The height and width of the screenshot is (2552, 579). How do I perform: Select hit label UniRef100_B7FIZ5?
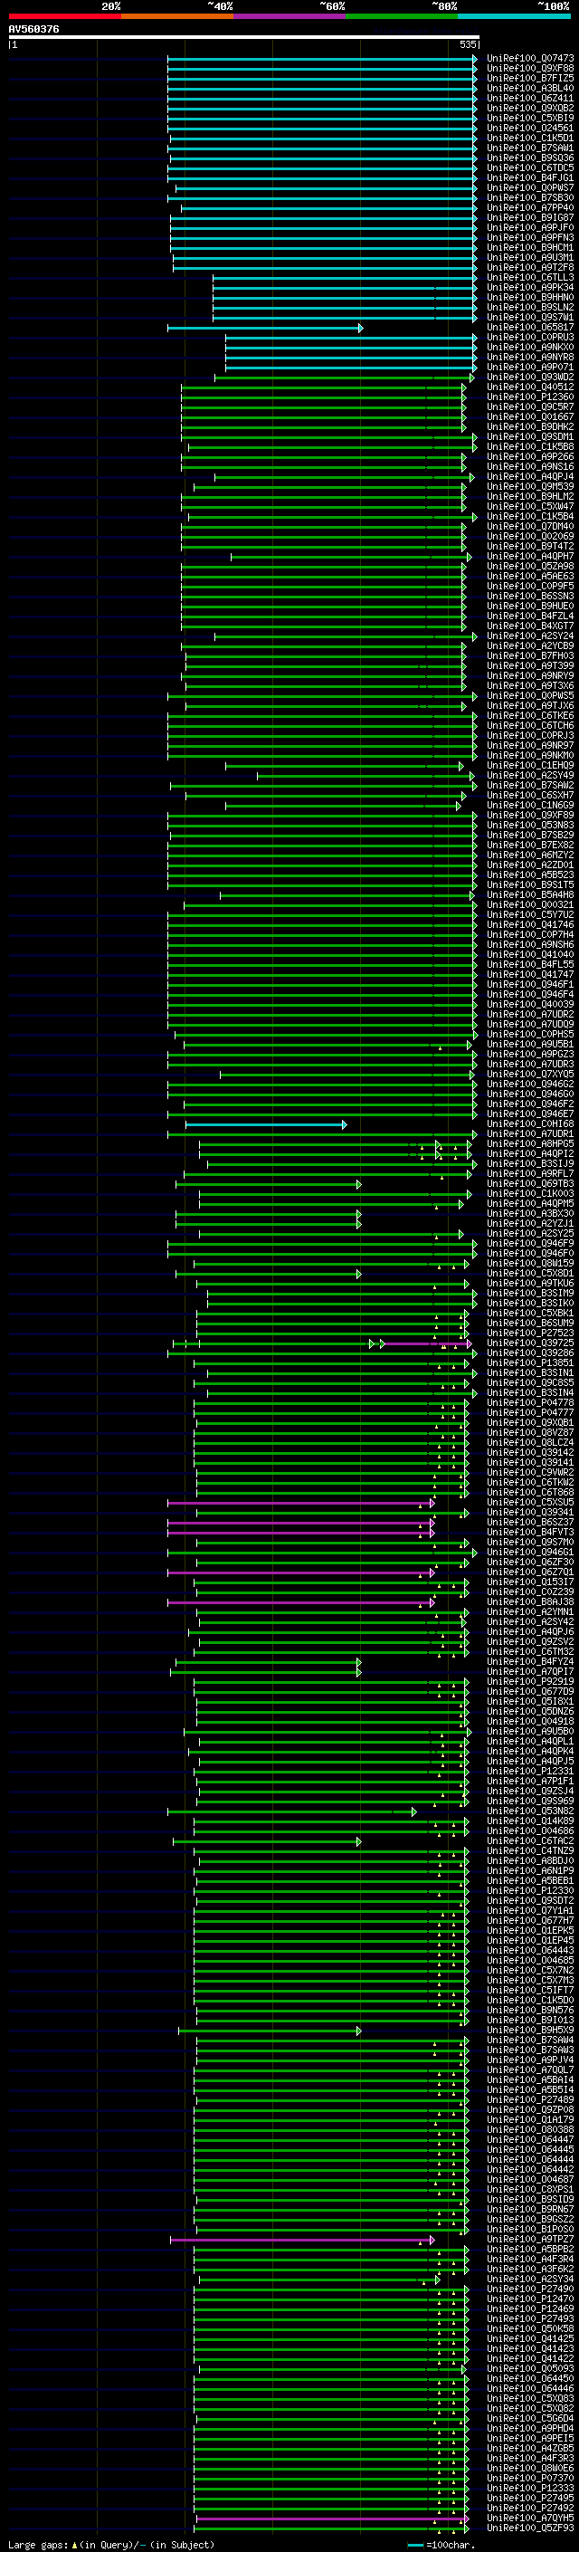530,78
